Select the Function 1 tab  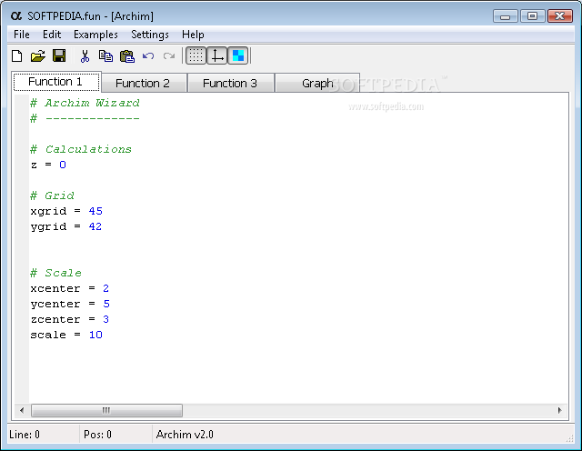click(x=55, y=82)
